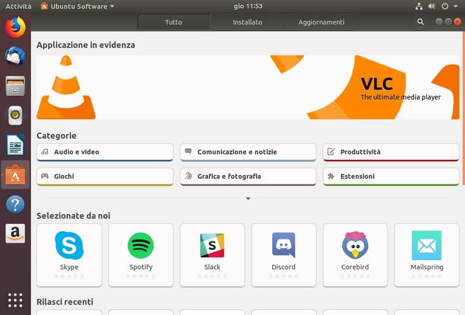Open the Ubuntu Software app menu

click(x=77, y=6)
